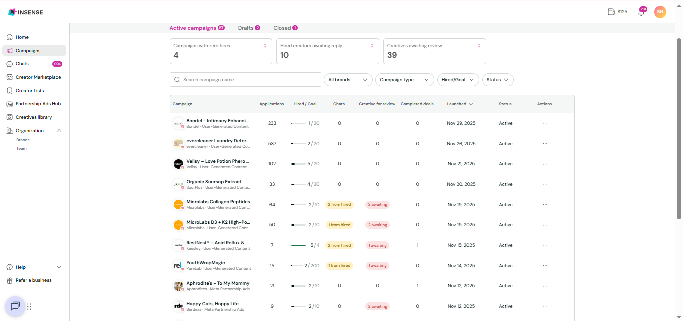Open actions menu for MicroLabs D3 + K2
683x321 pixels.
[545, 225]
